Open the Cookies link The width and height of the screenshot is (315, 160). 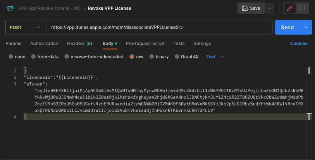pos(299,43)
